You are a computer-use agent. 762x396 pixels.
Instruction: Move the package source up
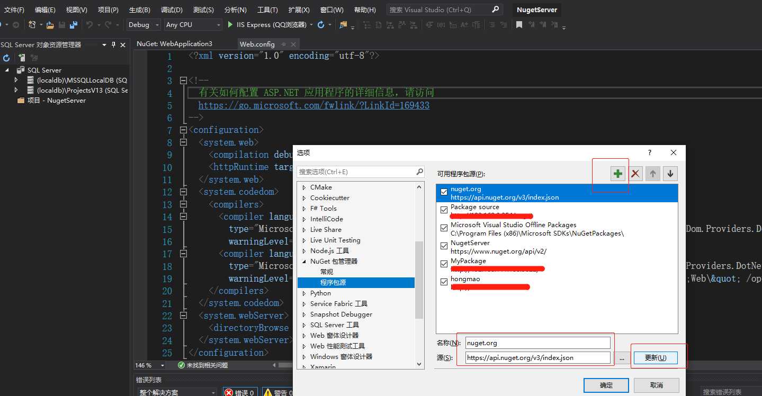click(x=653, y=174)
